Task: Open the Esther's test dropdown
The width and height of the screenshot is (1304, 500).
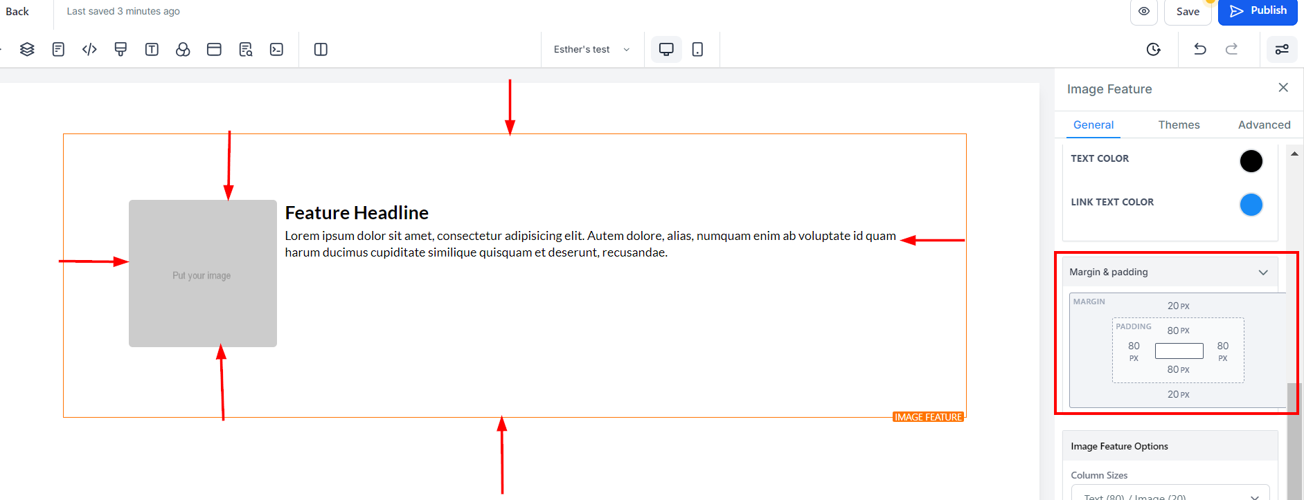Action: 592,49
